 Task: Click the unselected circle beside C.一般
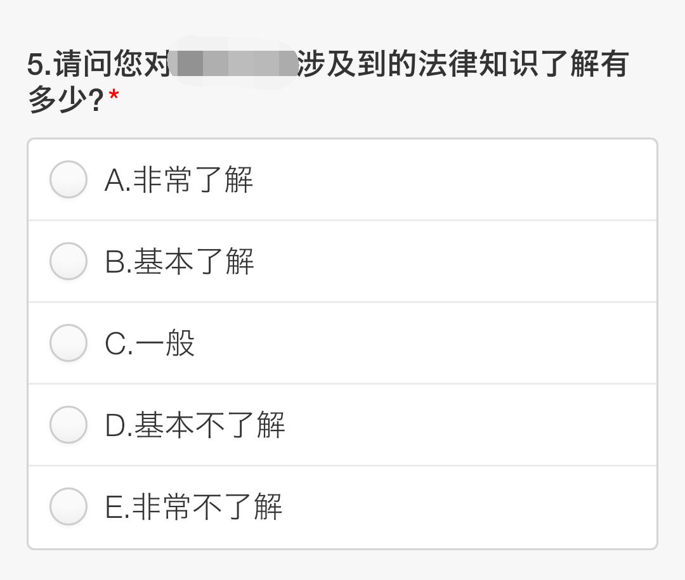click(x=68, y=343)
